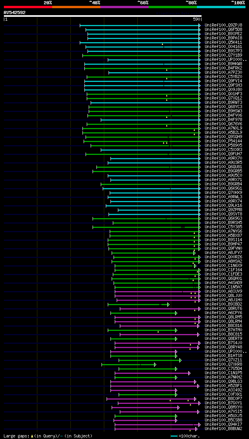The height and width of the screenshot is (439, 249).
Task: Click hit UniRef100_Q5K411
Action: coord(223,42)
